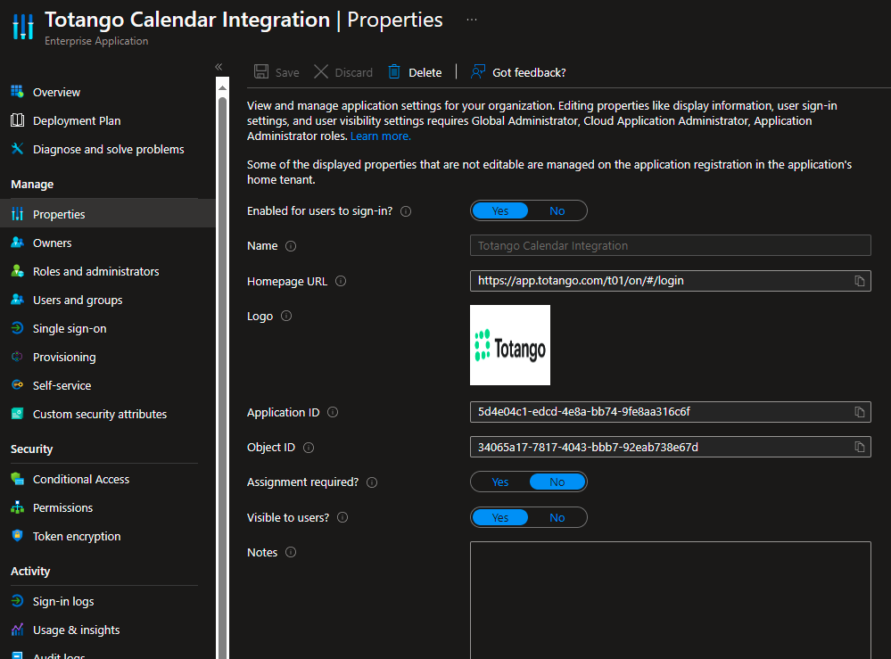The image size is (891, 659).
Task: Show info tooltip next to Notes
Action: pyautogui.click(x=291, y=552)
